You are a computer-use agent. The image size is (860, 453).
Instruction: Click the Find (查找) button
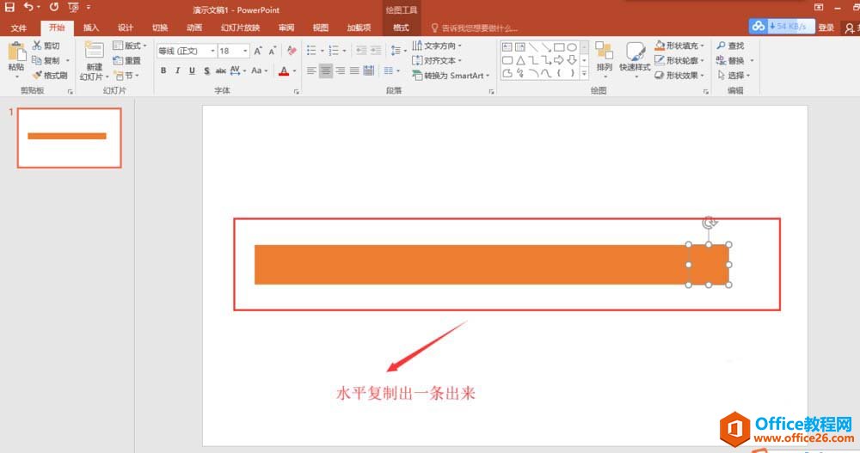(729, 46)
